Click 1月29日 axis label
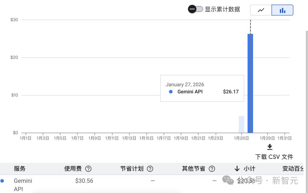Image resolution: width=308 pixels, height=193 pixels. pos(267,138)
